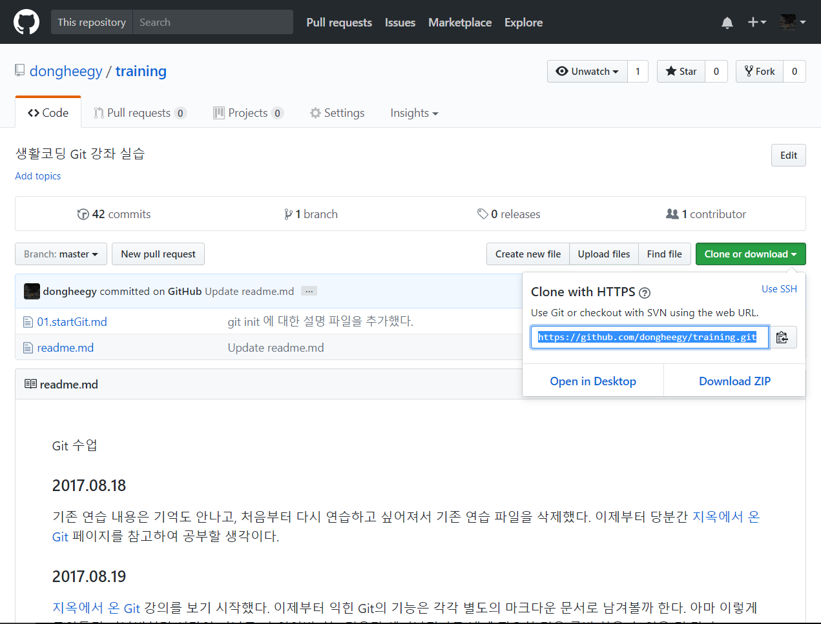Fork the training repository
This screenshot has width=821, height=624.
tap(760, 71)
